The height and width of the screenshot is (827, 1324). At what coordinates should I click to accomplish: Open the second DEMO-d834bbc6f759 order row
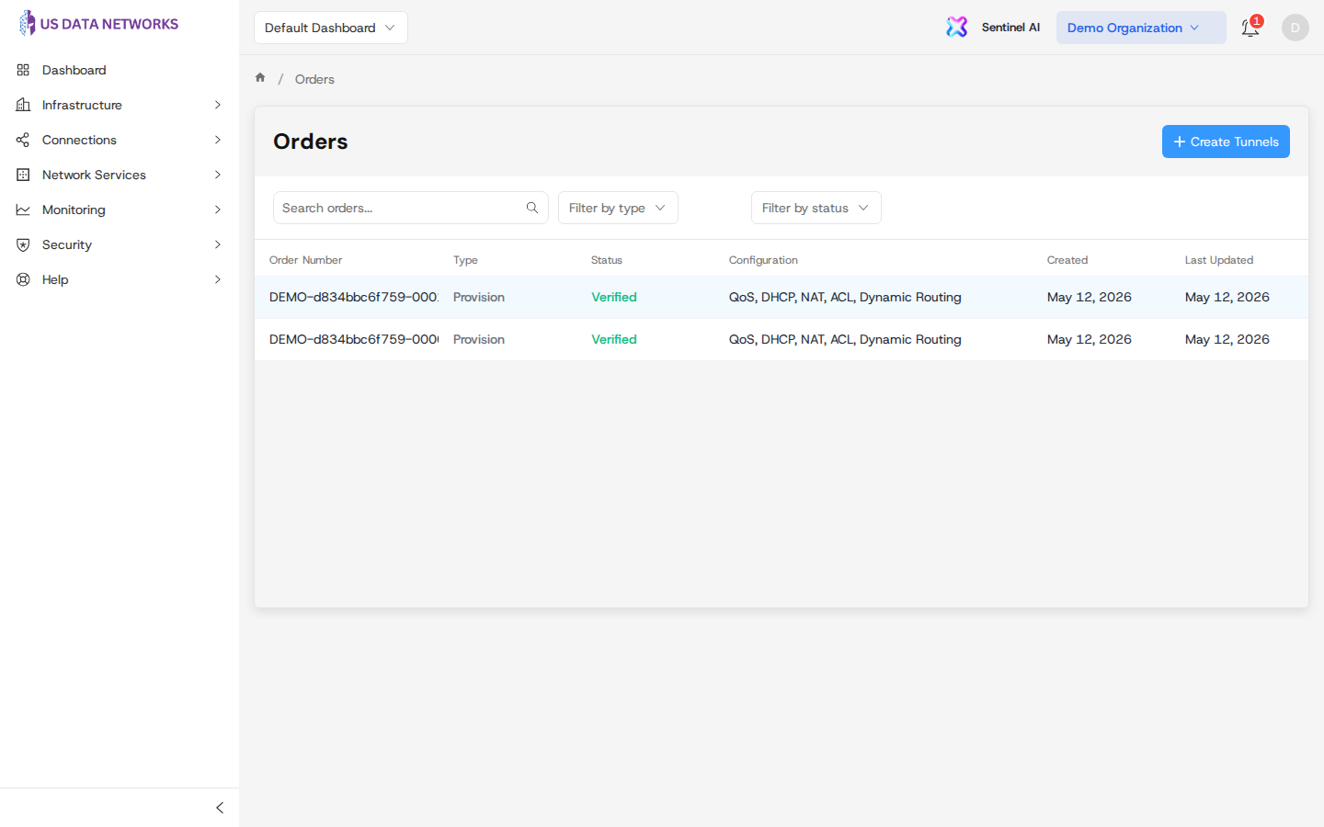[x=782, y=339]
